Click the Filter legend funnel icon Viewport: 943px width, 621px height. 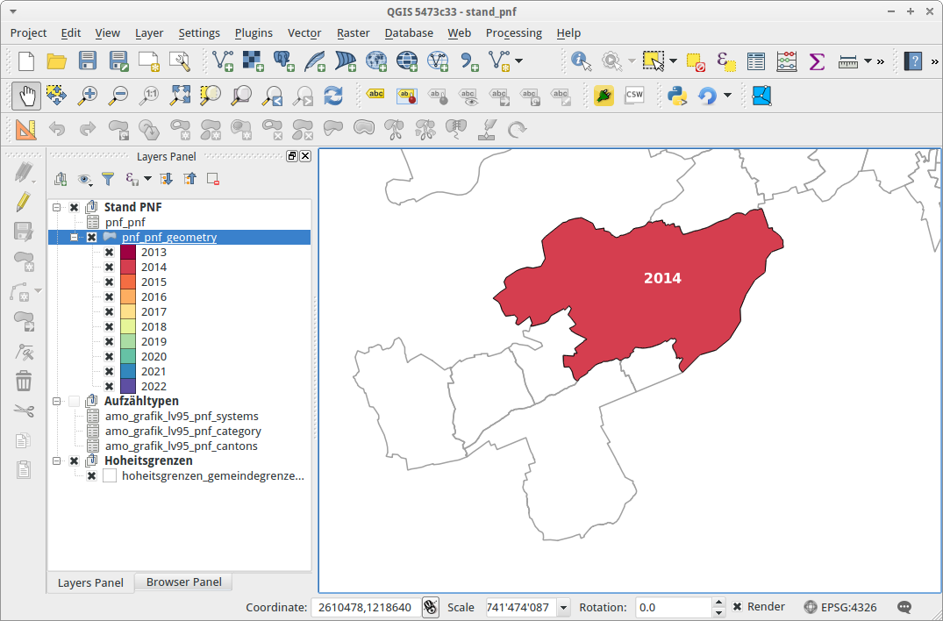coord(108,179)
